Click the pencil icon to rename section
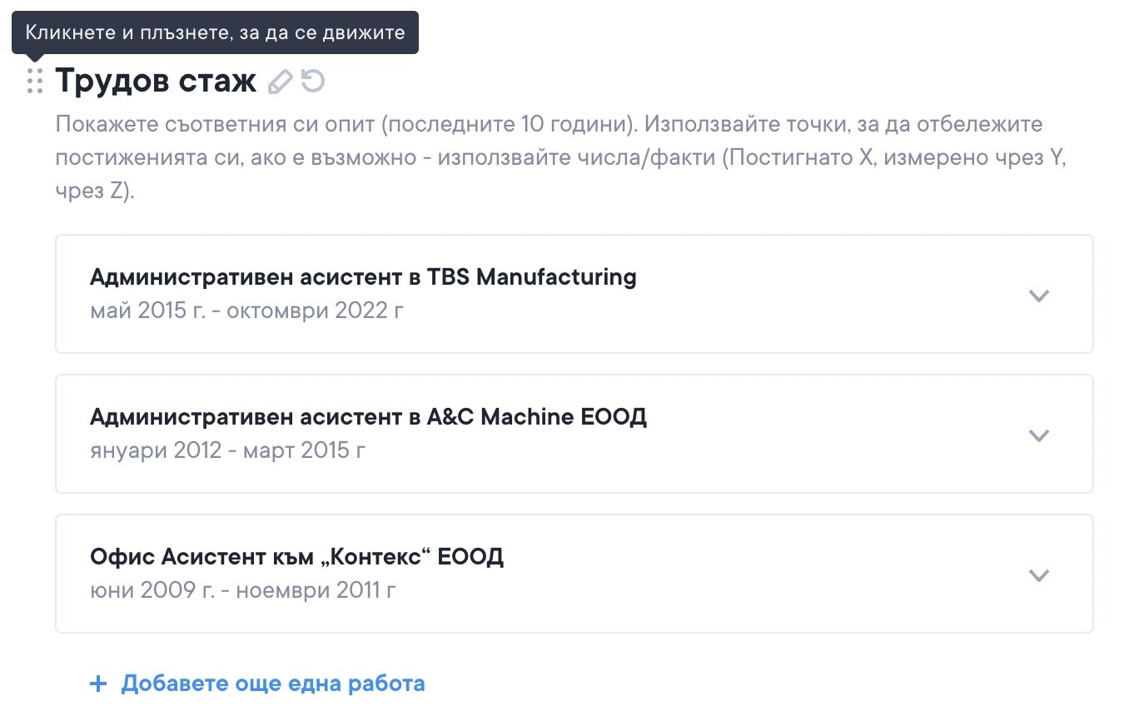The width and height of the screenshot is (1129, 721). 281,81
